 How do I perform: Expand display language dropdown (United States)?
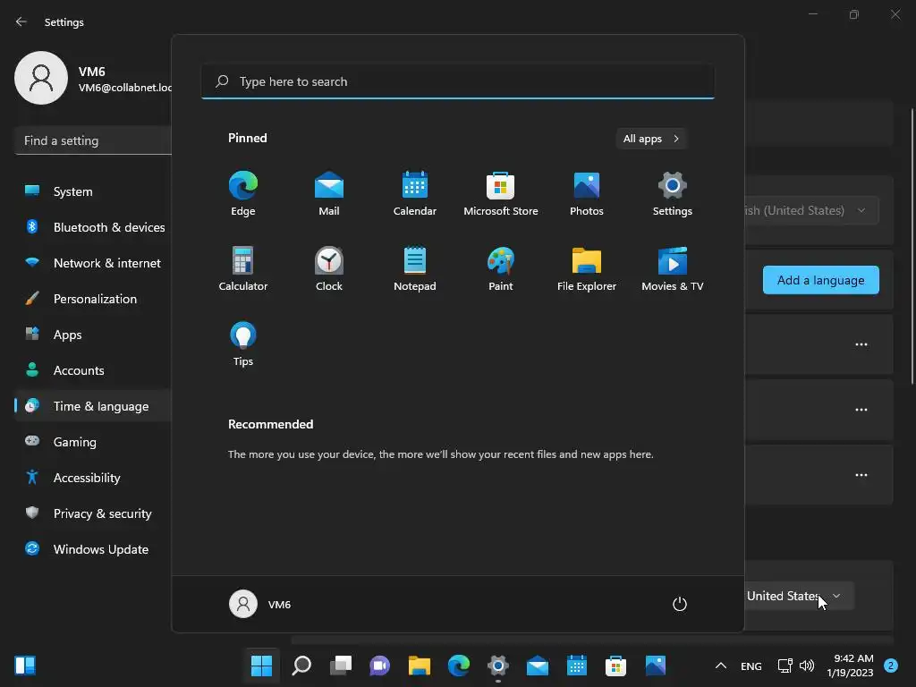tap(810, 210)
